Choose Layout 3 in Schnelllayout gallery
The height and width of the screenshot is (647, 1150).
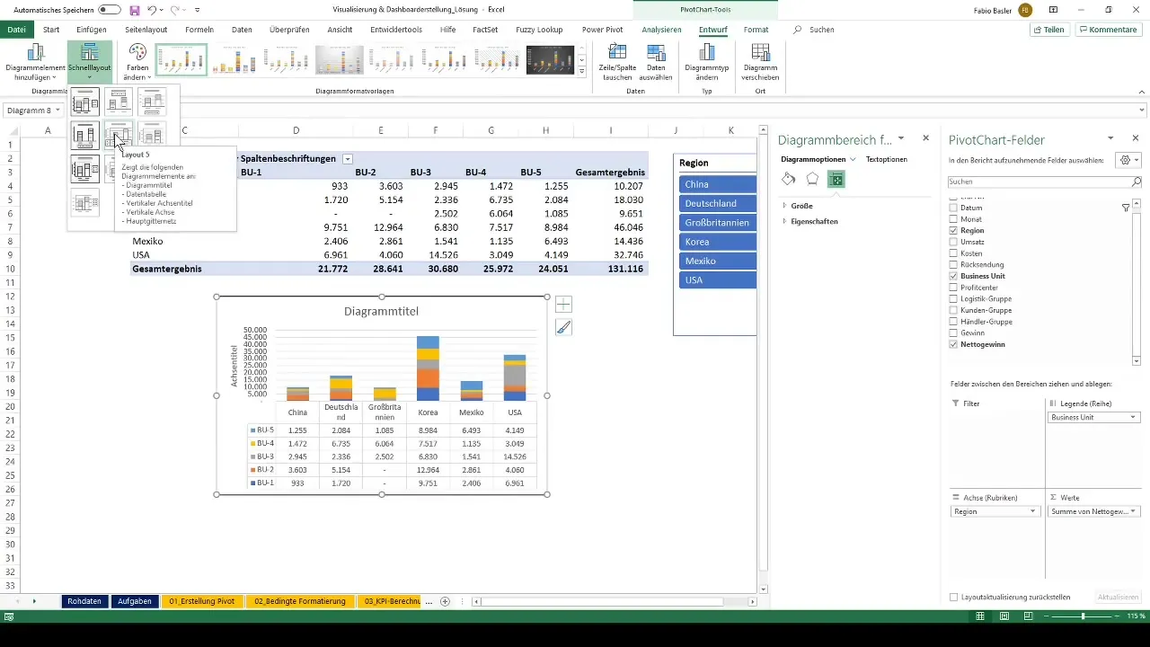point(152,102)
